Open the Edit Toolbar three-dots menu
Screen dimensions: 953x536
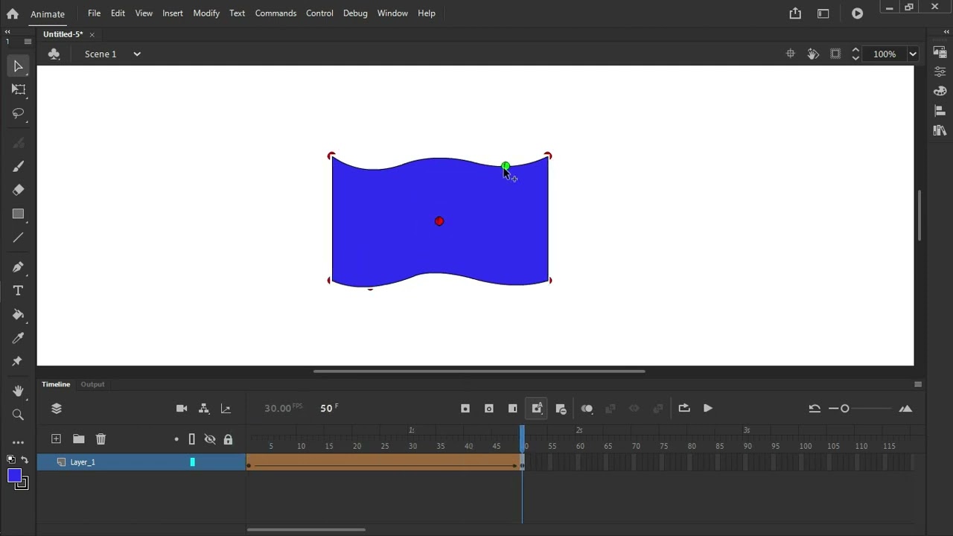[18, 442]
